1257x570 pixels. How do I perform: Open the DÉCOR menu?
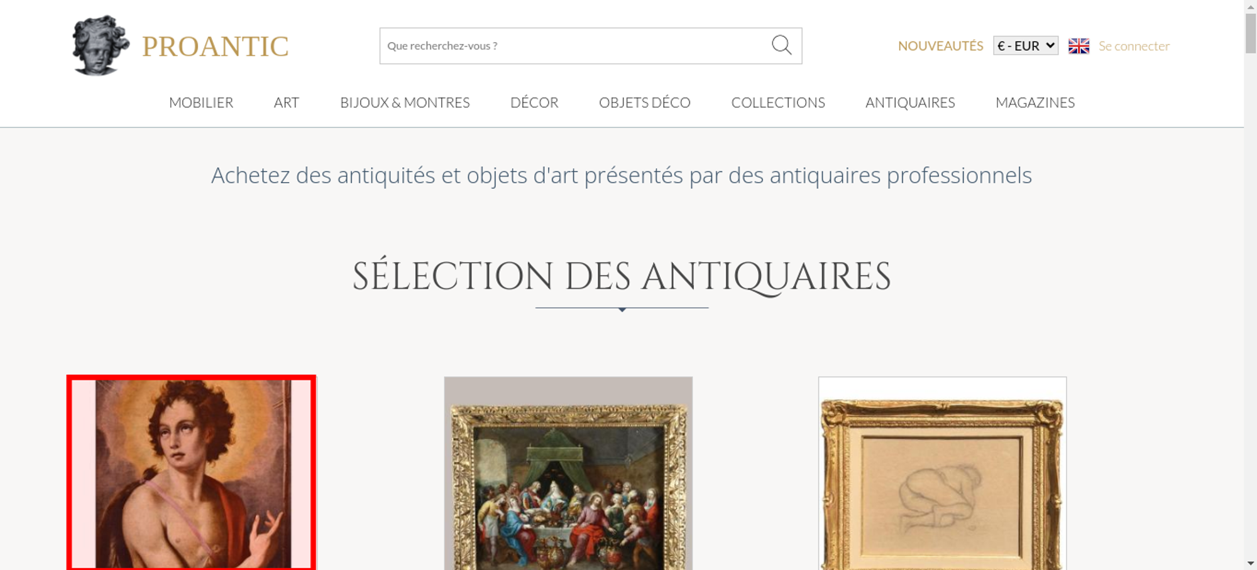point(534,102)
